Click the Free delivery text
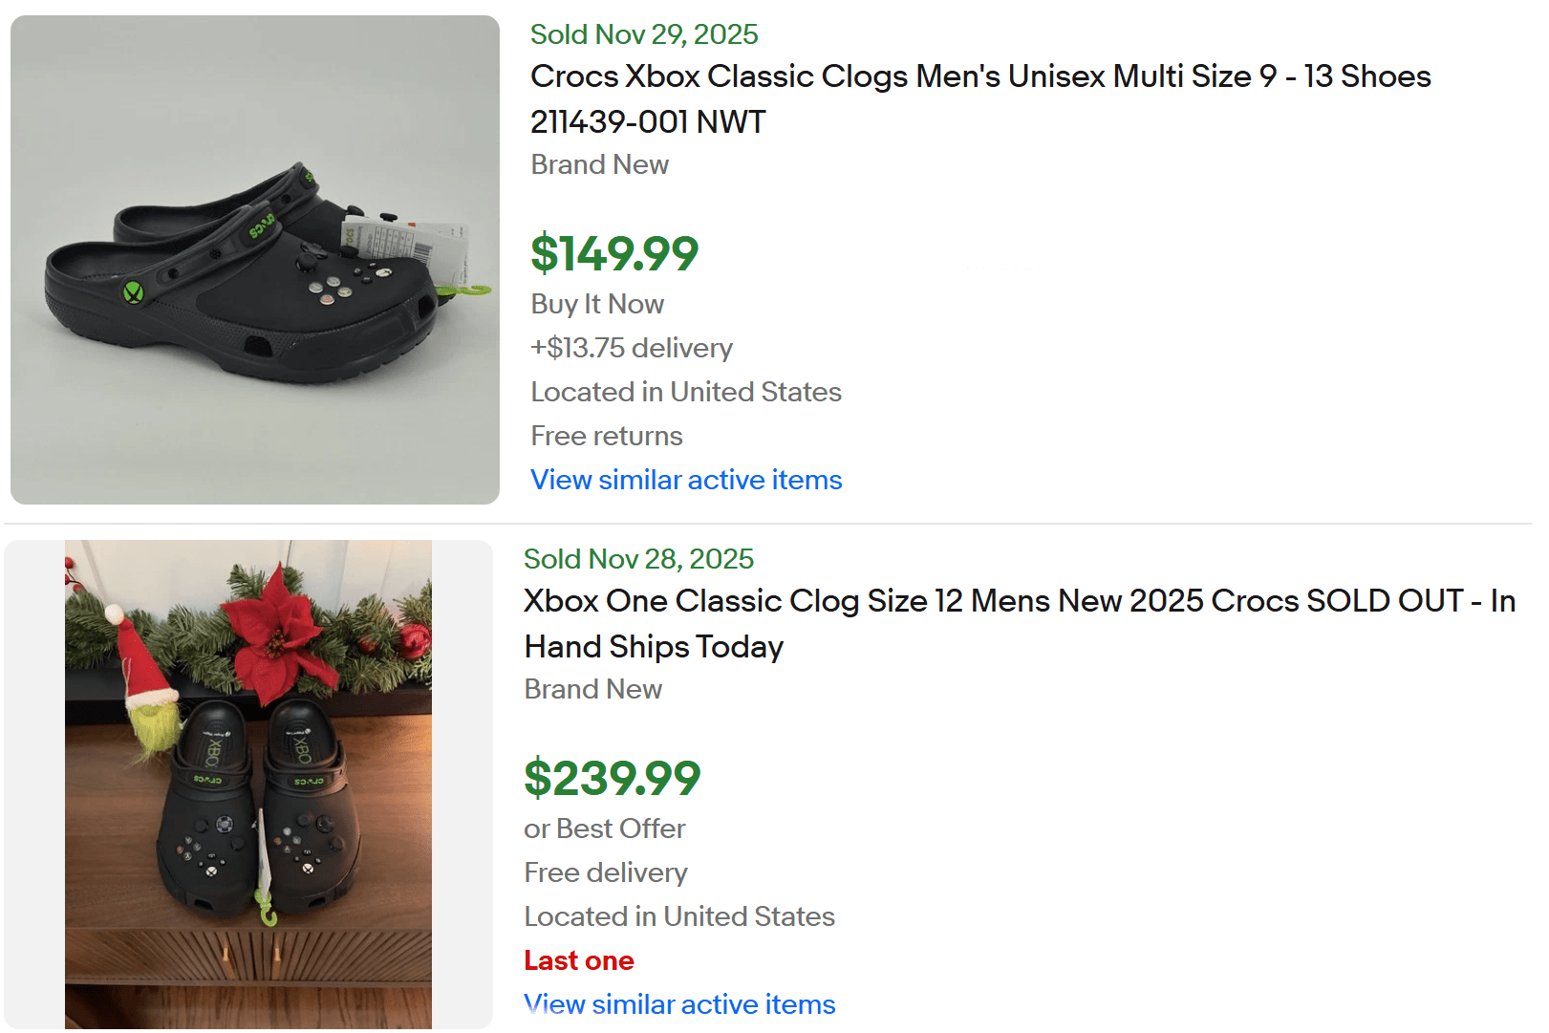Viewport: 1549px width, 1033px height. click(605, 872)
